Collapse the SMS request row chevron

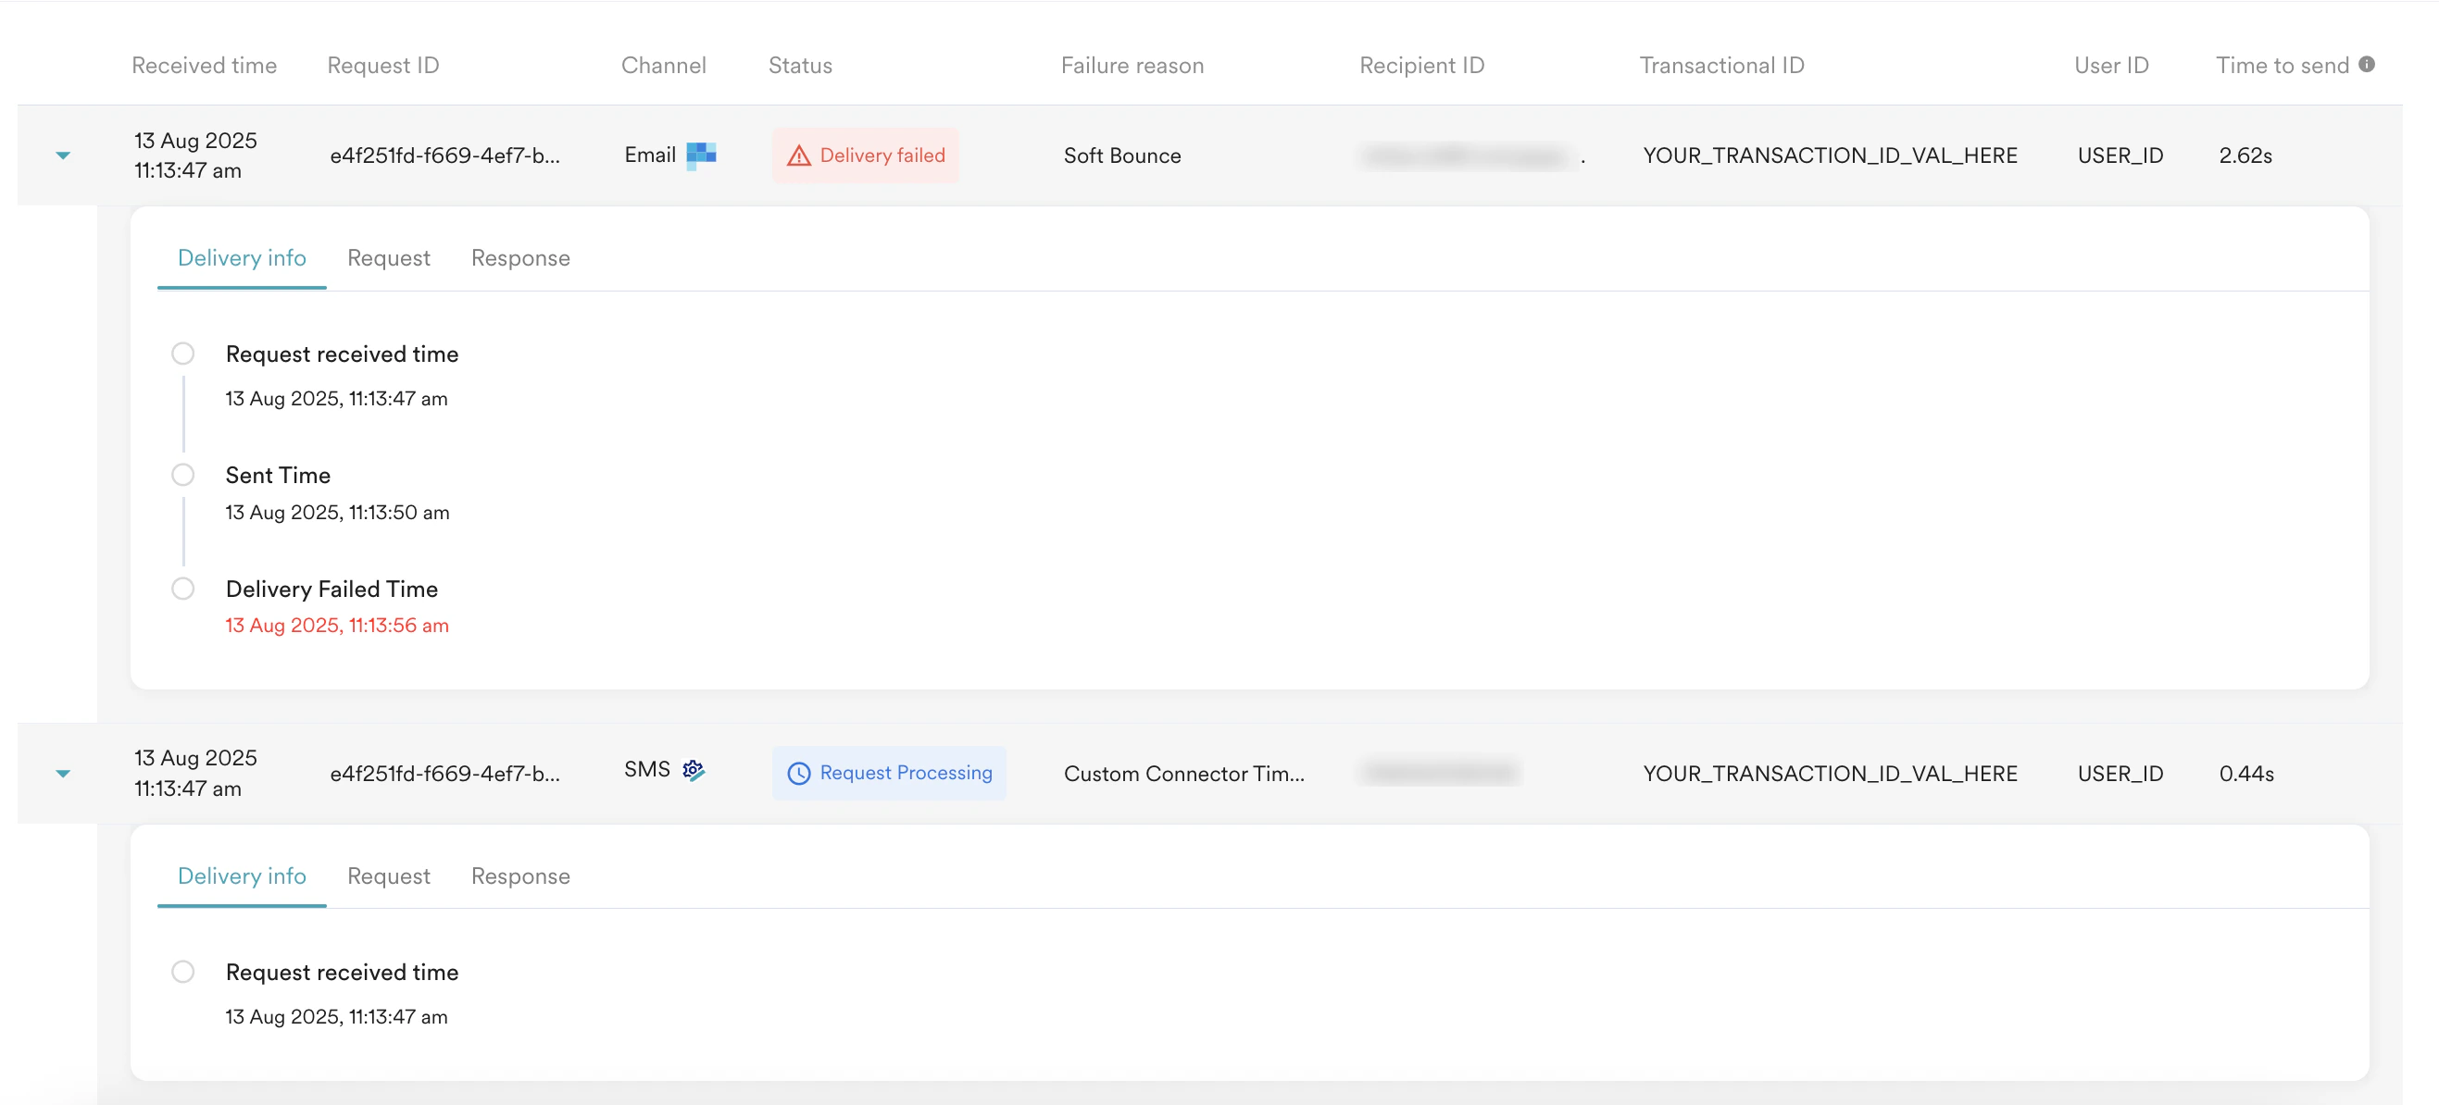point(62,773)
